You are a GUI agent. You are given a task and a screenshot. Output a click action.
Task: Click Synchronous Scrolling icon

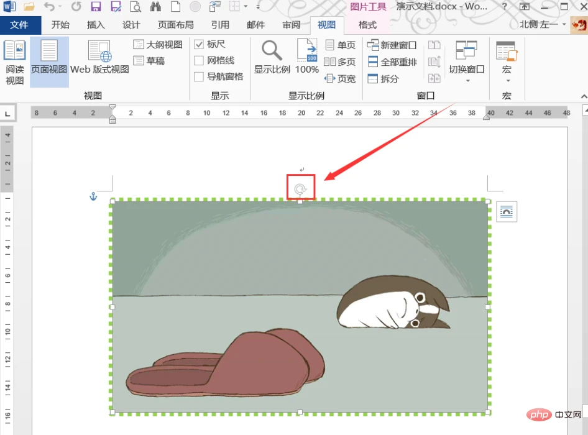click(434, 62)
